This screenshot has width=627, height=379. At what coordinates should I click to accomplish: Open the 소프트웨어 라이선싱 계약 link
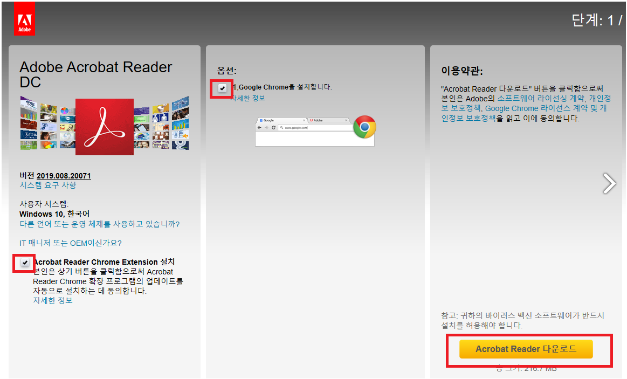click(541, 98)
